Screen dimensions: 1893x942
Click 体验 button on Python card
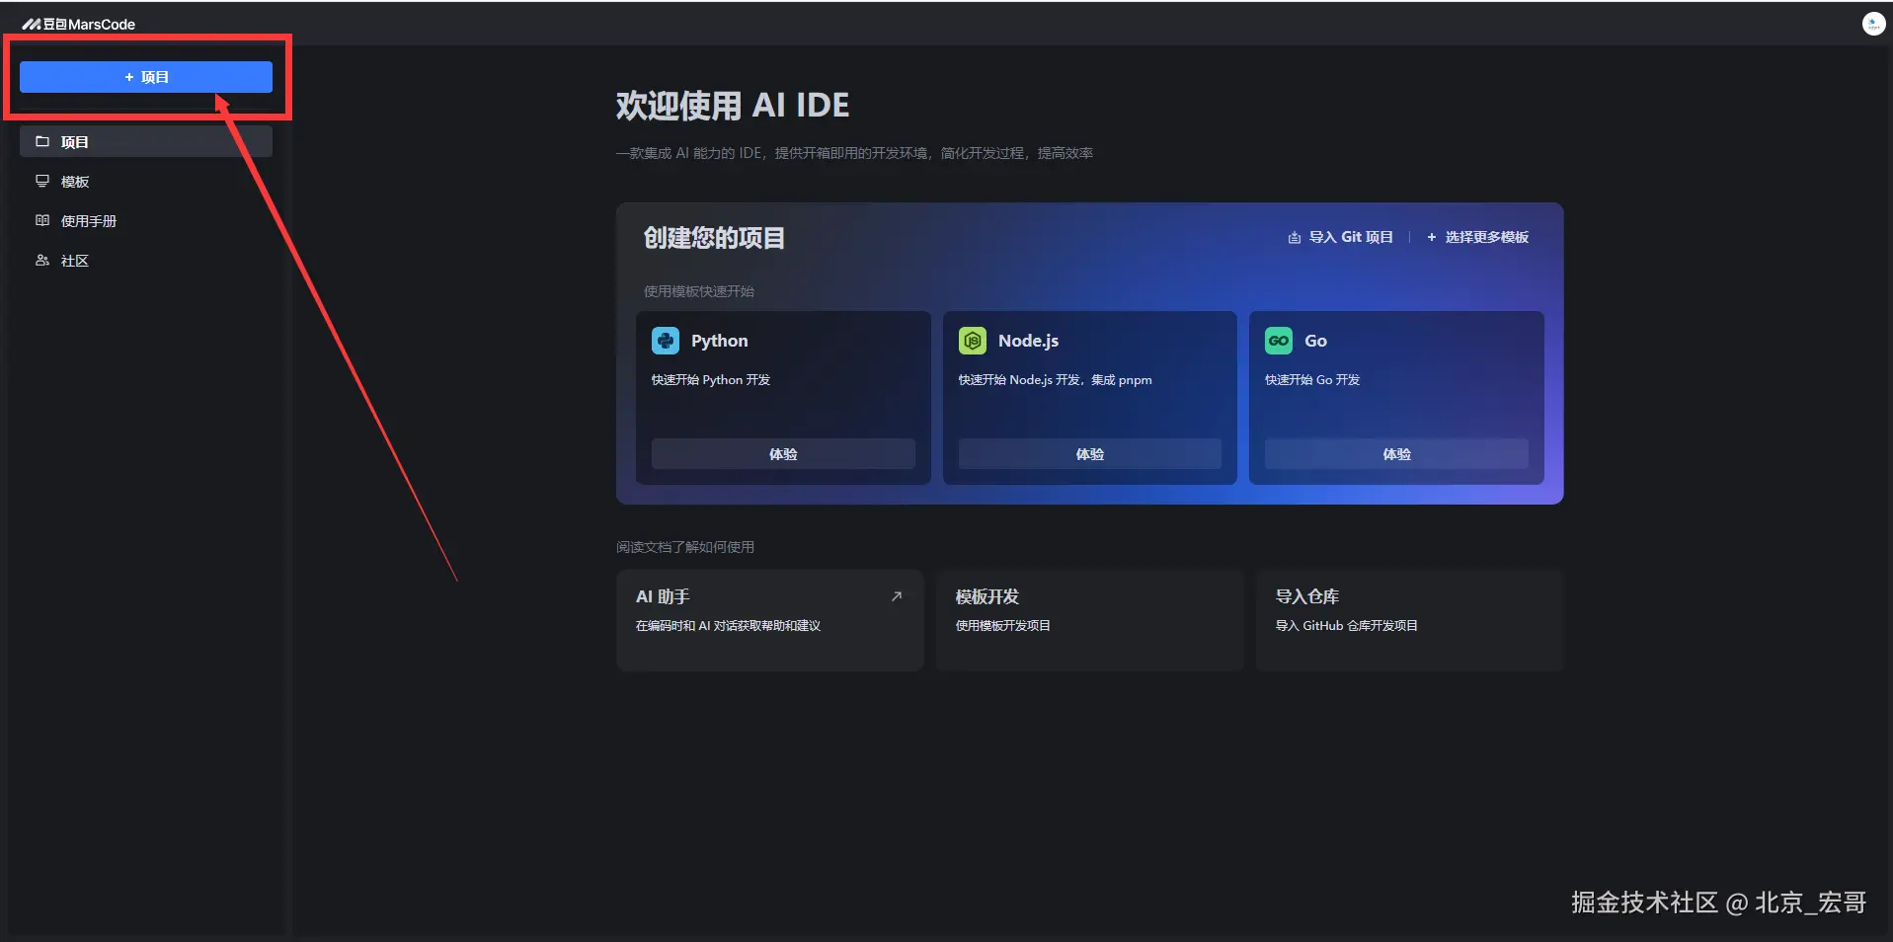[x=783, y=454]
